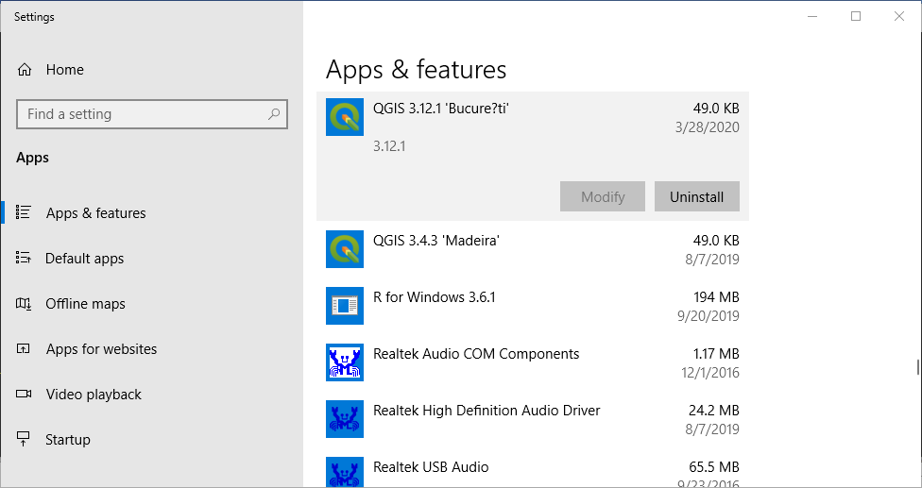Select QGIS 3.4.3 'Madeira' entry
This screenshot has height=488, width=922.
533,249
